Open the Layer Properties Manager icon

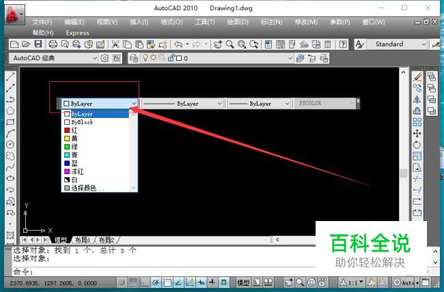[134, 58]
